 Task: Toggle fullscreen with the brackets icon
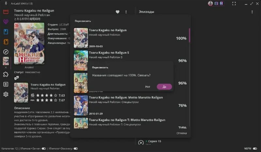[x=234, y=4]
